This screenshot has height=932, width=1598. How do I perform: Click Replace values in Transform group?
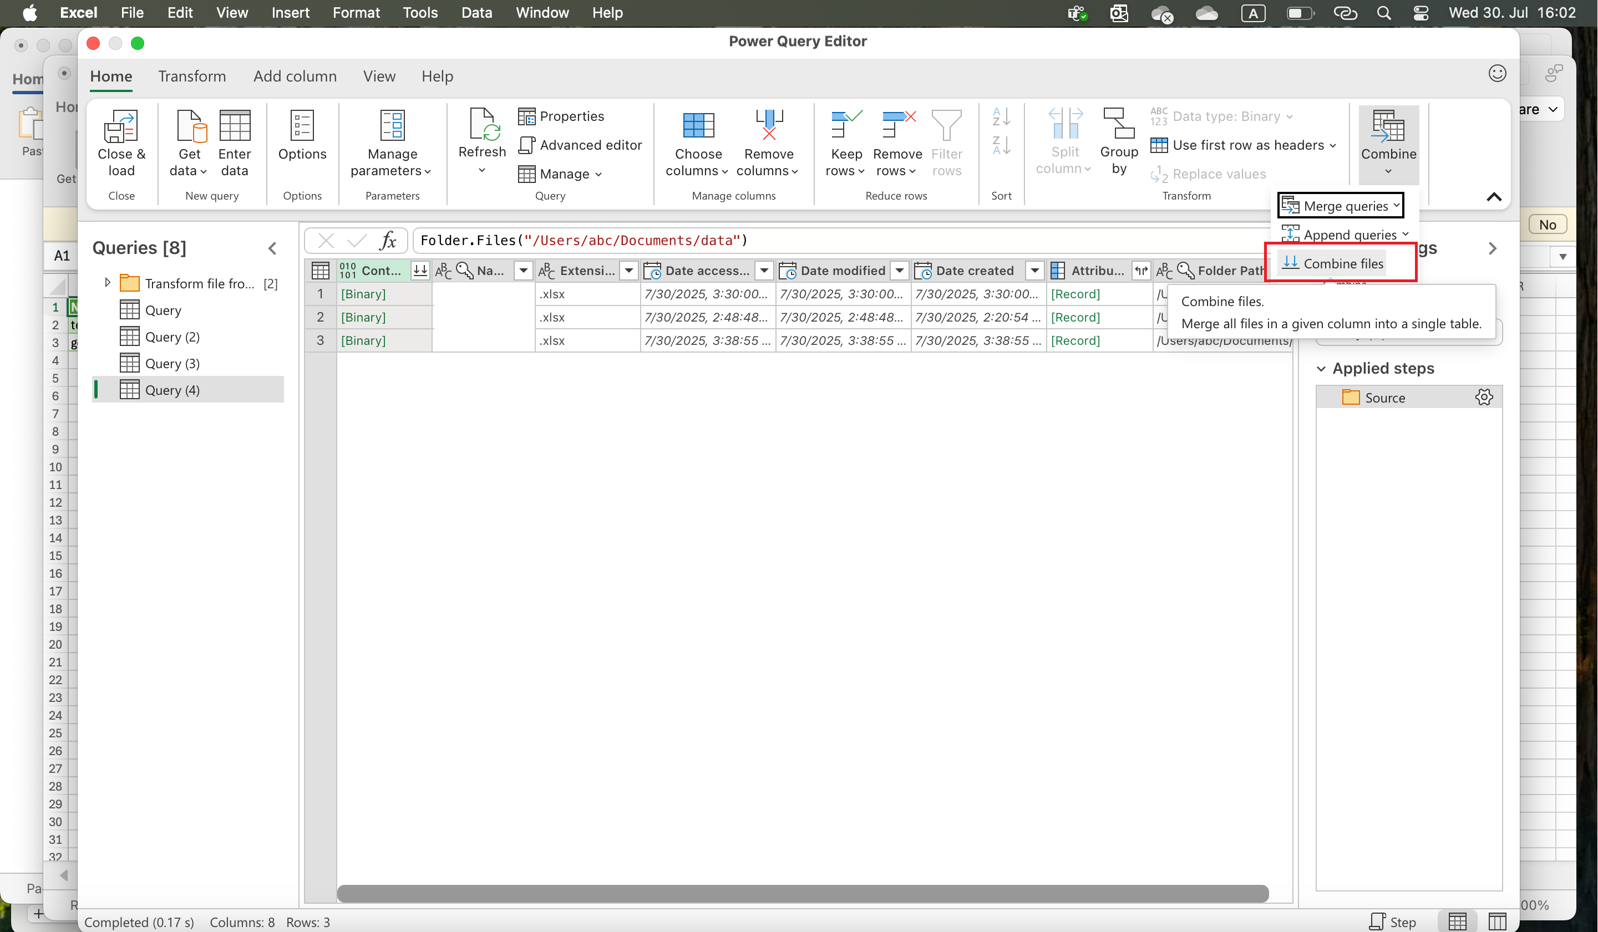tap(1209, 174)
